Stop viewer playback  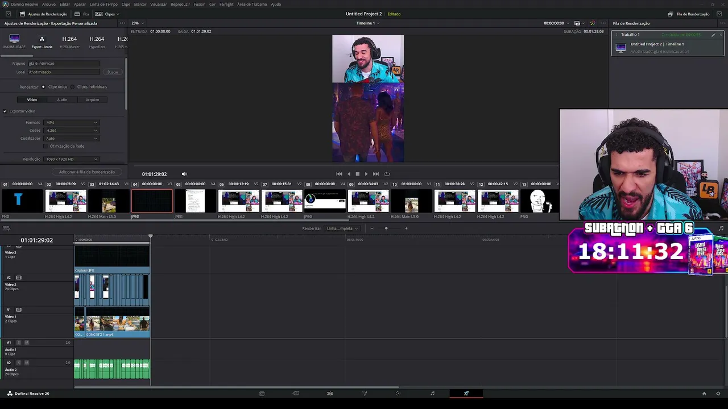pyautogui.click(x=357, y=174)
